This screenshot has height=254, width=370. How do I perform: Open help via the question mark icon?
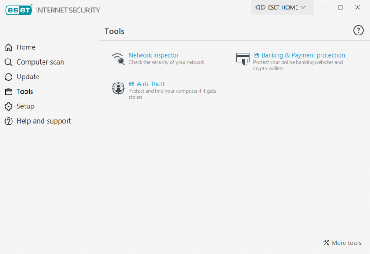pyautogui.click(x=358, y=30)
